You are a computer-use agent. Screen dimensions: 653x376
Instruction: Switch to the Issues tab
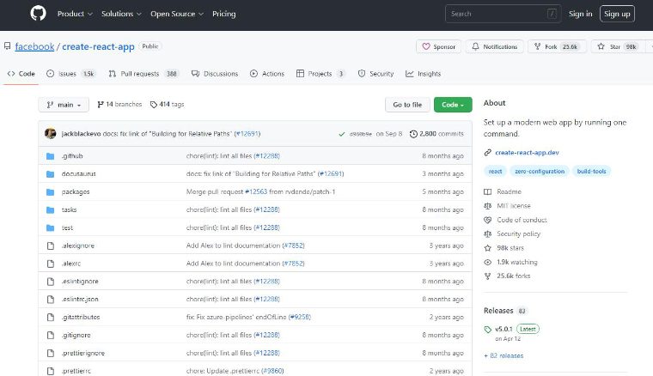tap(70, 74)
